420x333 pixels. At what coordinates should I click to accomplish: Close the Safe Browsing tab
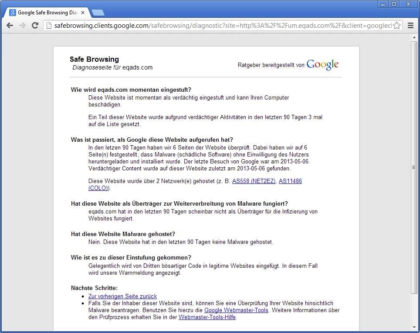(83, 13)
